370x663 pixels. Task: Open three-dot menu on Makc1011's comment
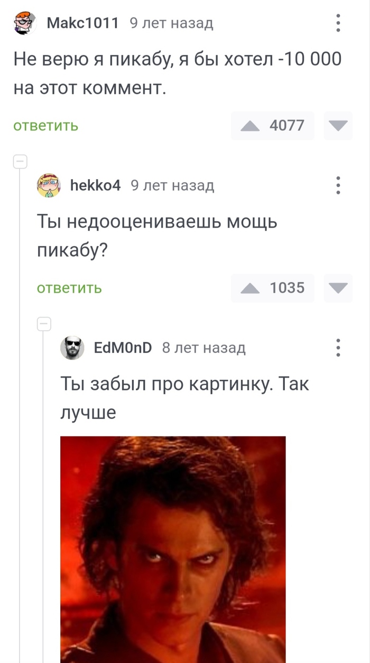(338, 23)
